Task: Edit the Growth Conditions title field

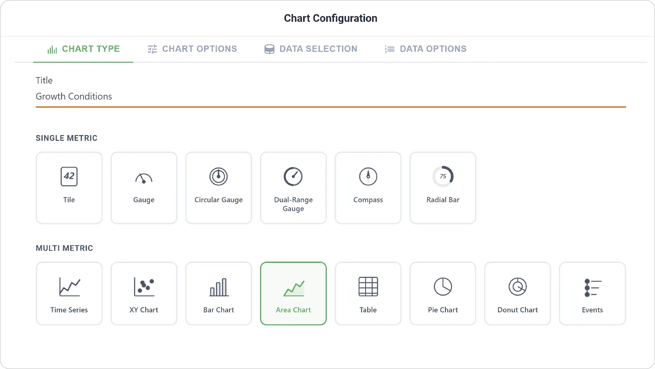Action: [331, 97]
